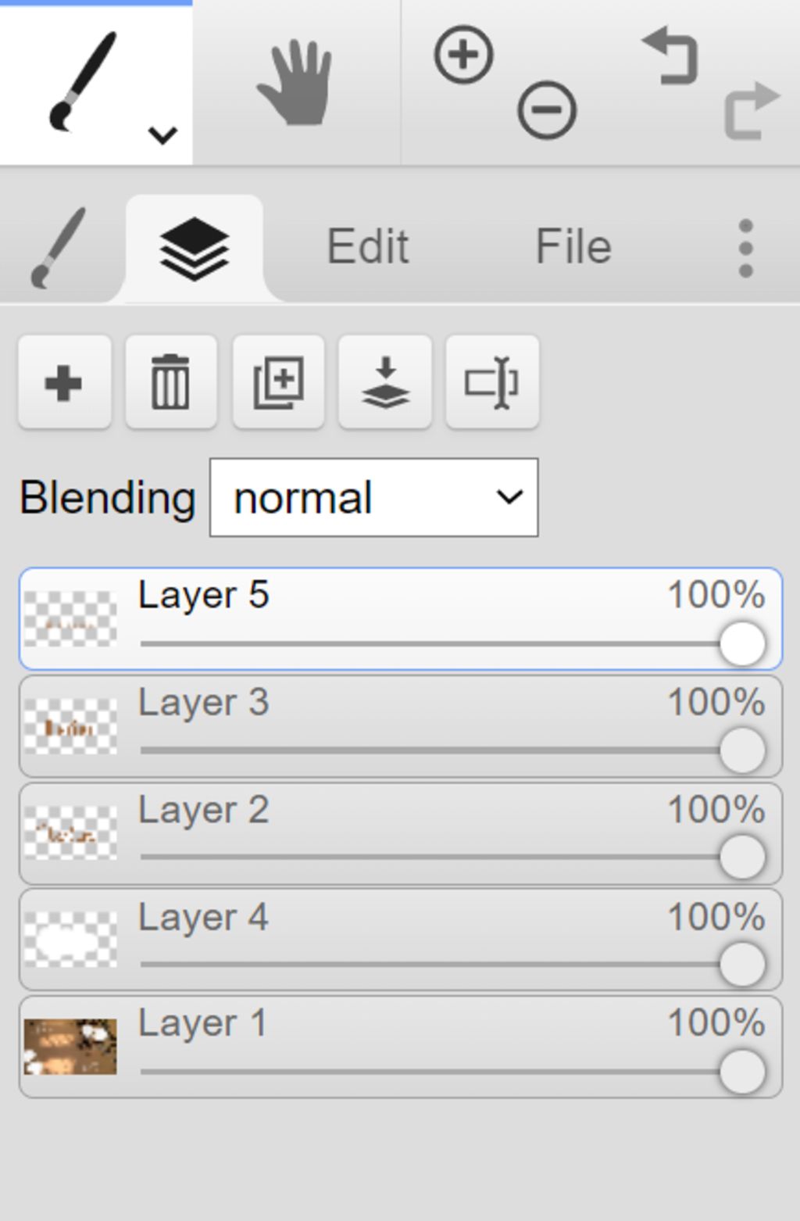Select Layer 3 in the layers list
Screen dimensions: 800x1221
click(x=401, y=726)
